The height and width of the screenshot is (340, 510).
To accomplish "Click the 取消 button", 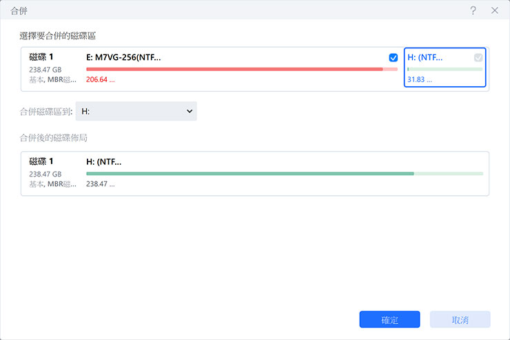I will (x=460, y=320).
